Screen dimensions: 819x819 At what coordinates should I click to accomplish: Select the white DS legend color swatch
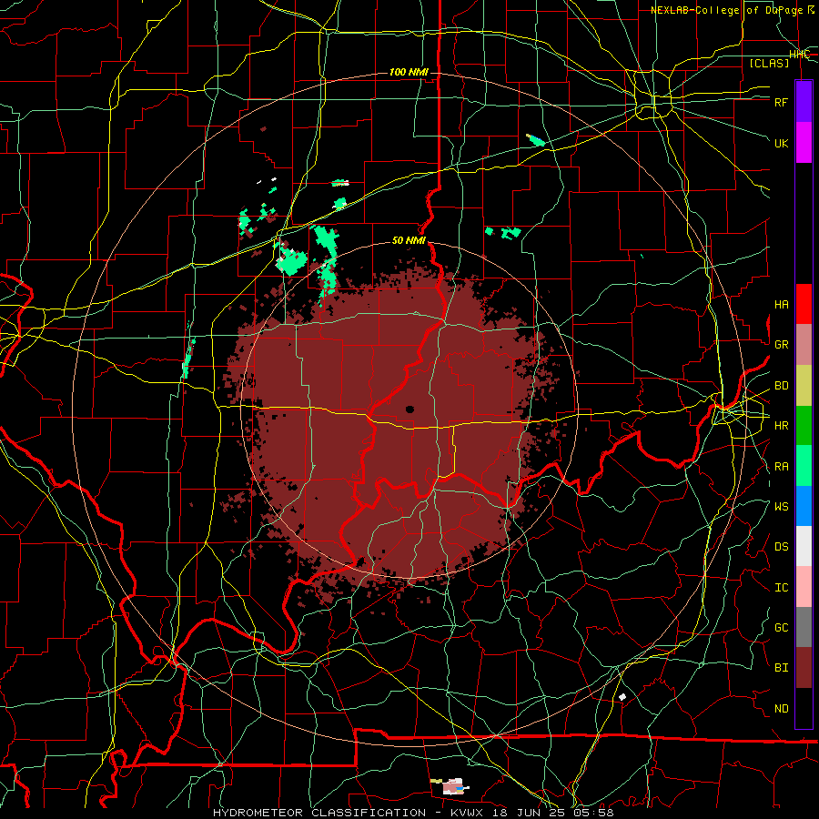click(x=804, y=546)
